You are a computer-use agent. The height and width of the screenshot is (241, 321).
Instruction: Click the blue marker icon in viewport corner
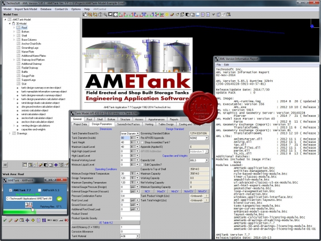[312, 26]
